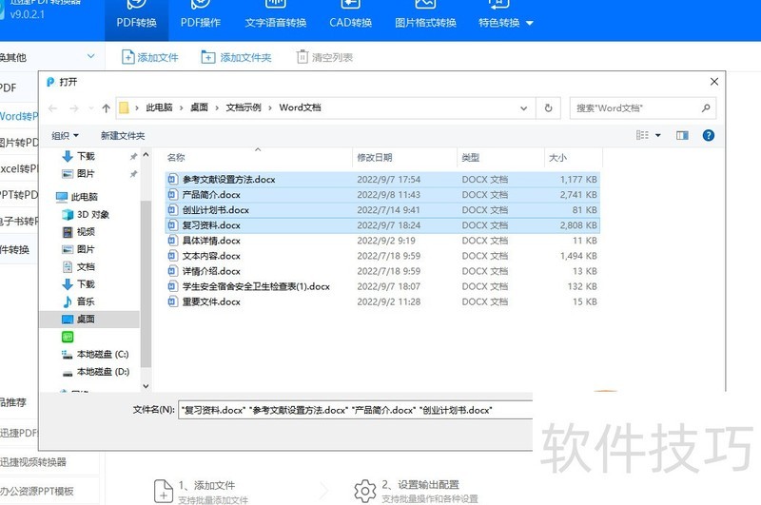This screenshot has height=505, width=761.
Task: Select file 学生安全宿舍安全卫生检查表(1).docx
Action: tap(382, 286)
